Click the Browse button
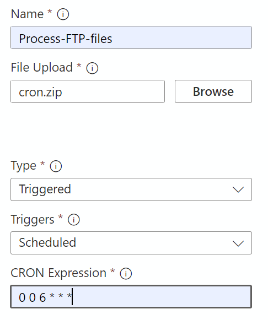Image resolution: width=268 pixels, height=320 pixels. (x=213, y=91)
